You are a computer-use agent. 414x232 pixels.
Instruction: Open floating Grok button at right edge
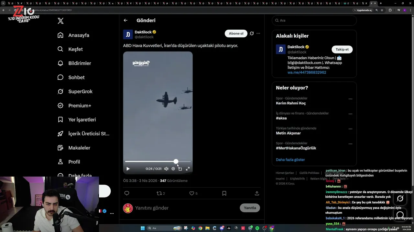point(400,198)
